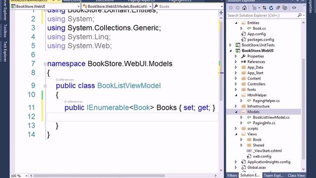Image resolution: width=316 pixels, height=178 pixels.
Task: Click IEnumerable type on line 11
Action: tap(108, 108)
